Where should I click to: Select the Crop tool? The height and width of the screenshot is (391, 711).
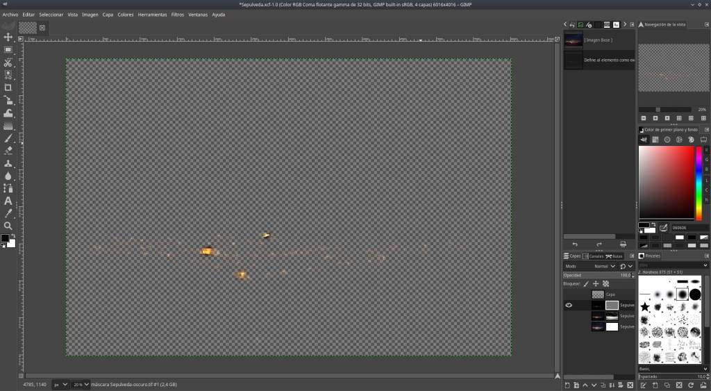8,88
